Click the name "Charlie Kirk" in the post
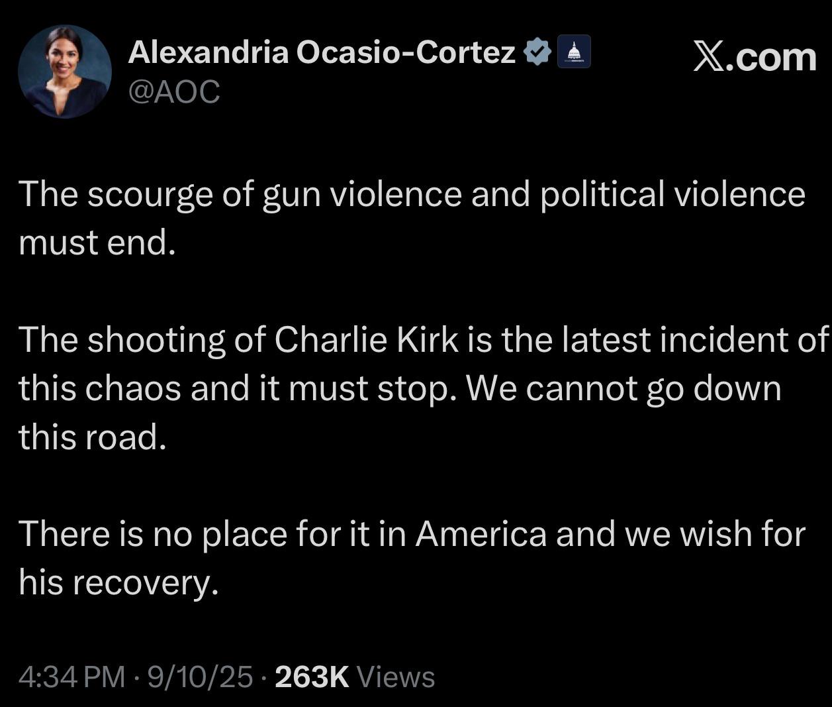Viewport: 832px width, 707px height. [365, 340]
